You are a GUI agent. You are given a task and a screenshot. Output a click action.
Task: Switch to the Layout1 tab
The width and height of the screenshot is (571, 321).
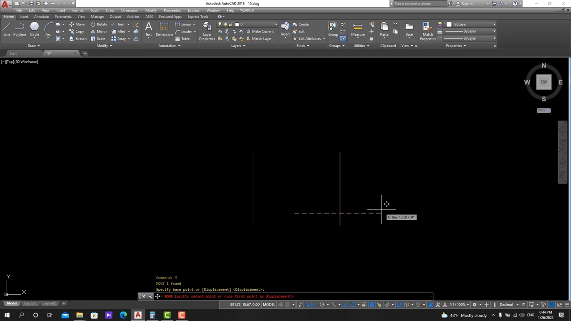[x=30, y=304]
